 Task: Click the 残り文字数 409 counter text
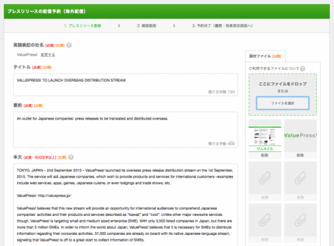pyautogui.click(x=222, y=144)
